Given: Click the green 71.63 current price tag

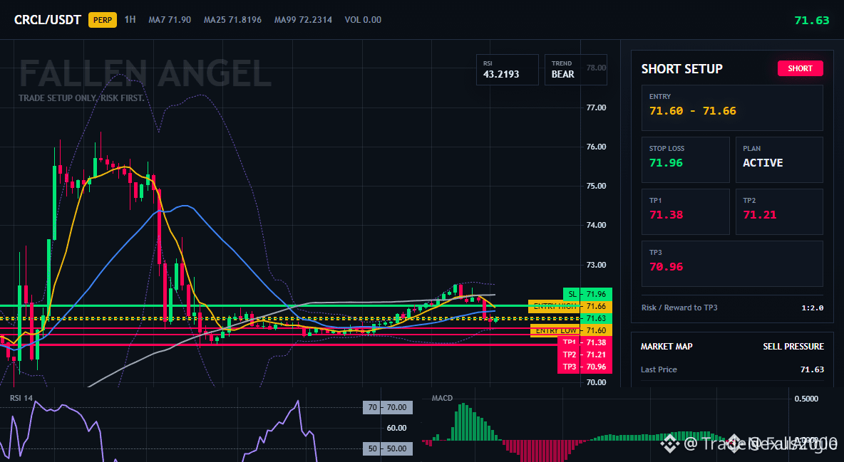Looking at the screenshot, I should [x=596, y=319].
